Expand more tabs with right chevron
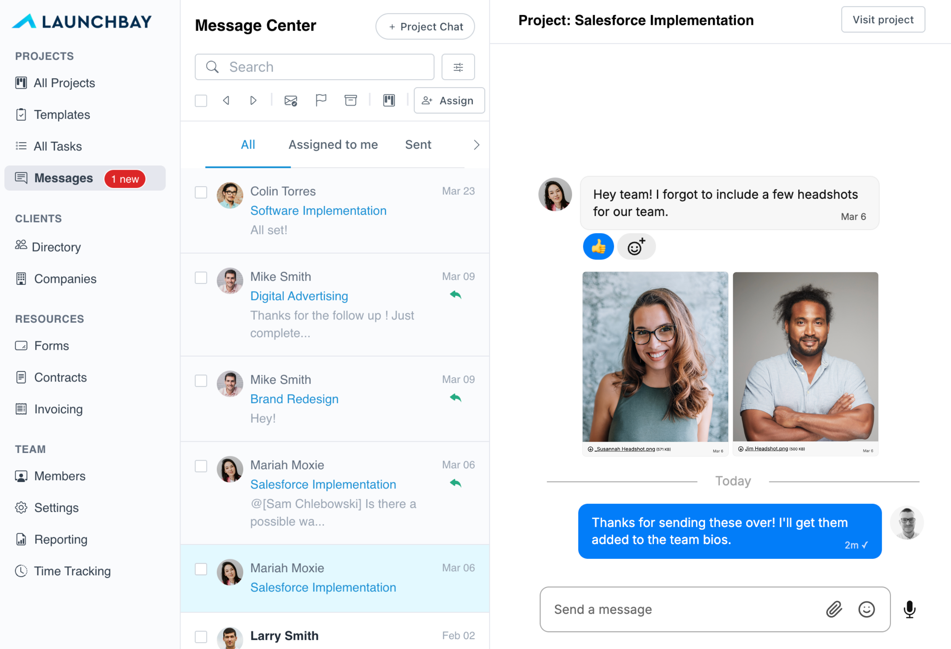The image size is (951, 649). coord(476,145)
